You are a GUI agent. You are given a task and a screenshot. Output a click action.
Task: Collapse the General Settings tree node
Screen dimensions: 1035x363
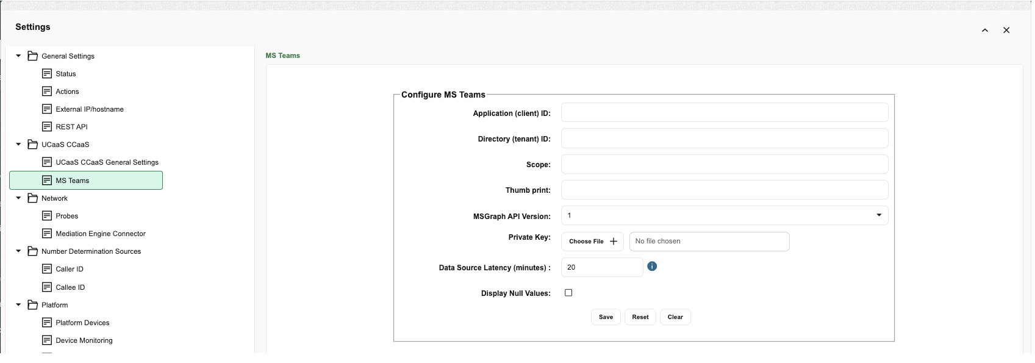pos(18,56)
